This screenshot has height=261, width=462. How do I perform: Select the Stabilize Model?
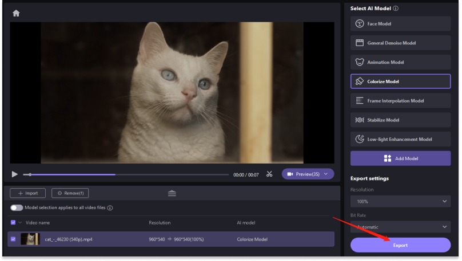[x=400, y=120]
